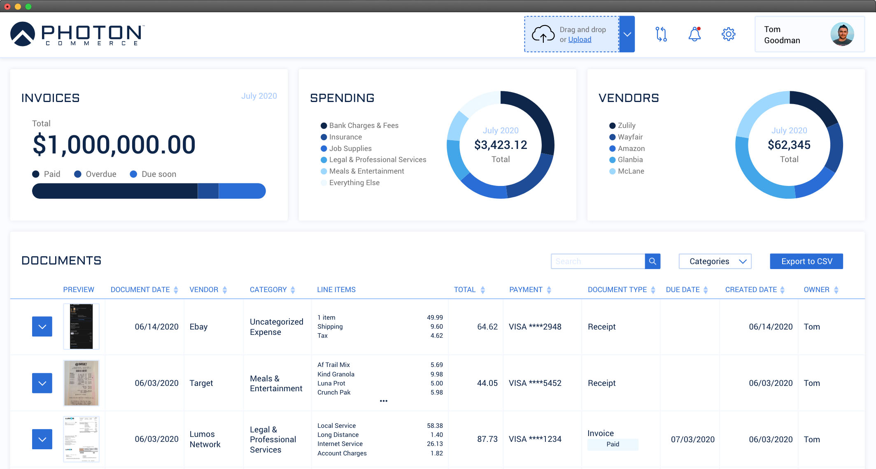Expand the upload options chevron

pos(627,34)
